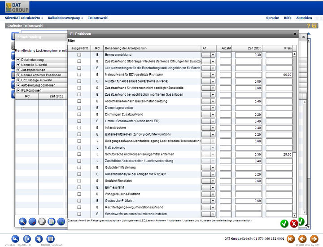
Task: Expand the Unzulässige Auswahl section
Action: 18,80
